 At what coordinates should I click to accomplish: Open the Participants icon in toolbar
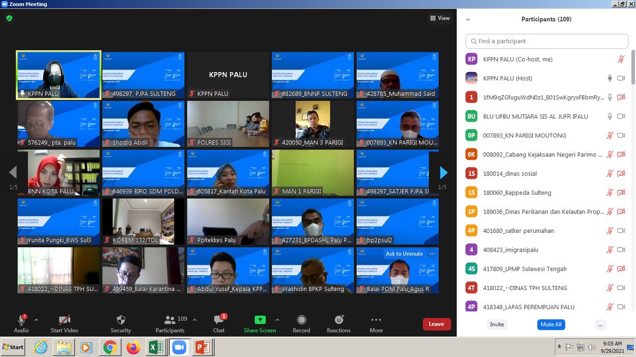click(170, 320)
